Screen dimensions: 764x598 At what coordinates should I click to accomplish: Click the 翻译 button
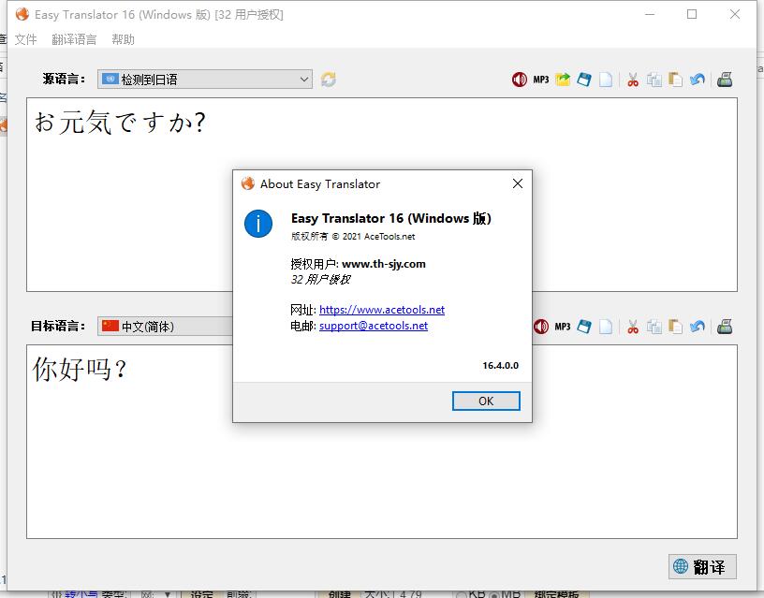pos(702,567)
